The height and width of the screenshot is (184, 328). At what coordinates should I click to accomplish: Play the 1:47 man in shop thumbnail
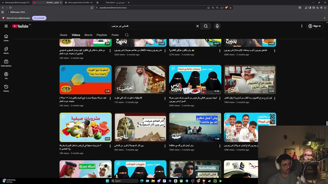pos(140,80)
